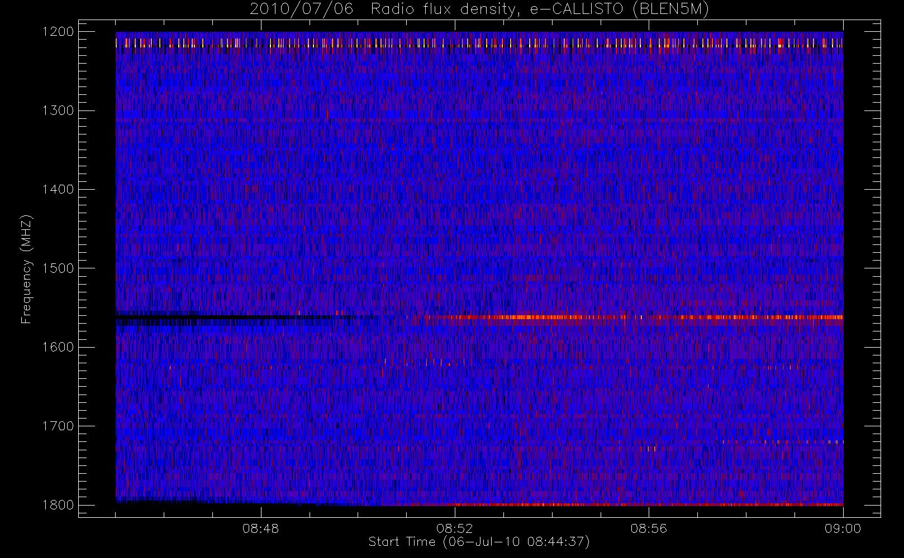Click the 08:56 time tick label
Image resolution: width=904 pixels, height=558 pixels.
(x=649, y=528)
